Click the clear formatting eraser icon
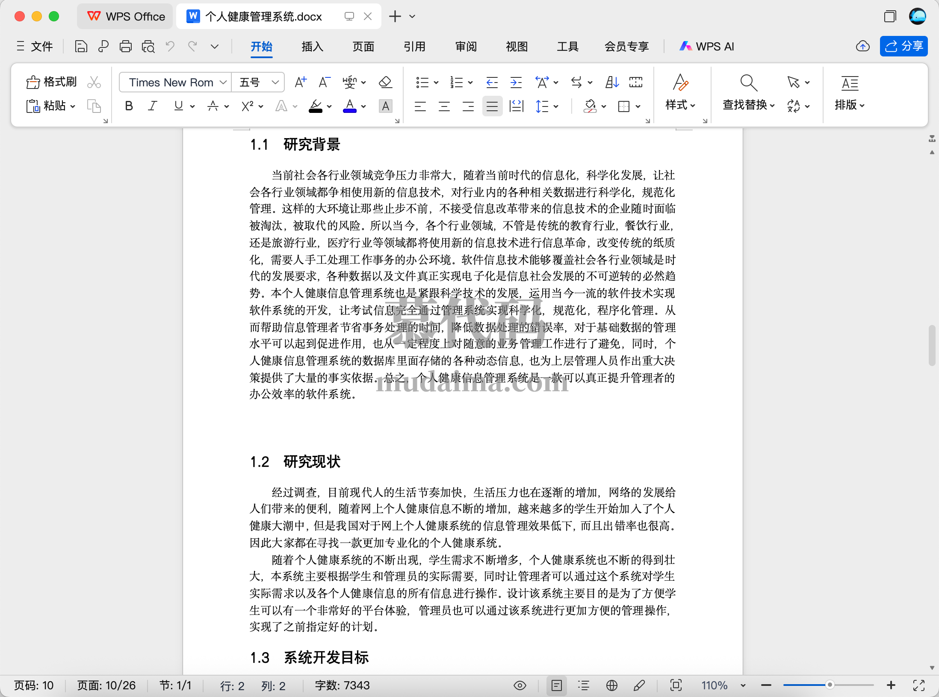Image resolution: width=939 pixels, height=697 pixels. pyautogui.click(x=385, y=82)
